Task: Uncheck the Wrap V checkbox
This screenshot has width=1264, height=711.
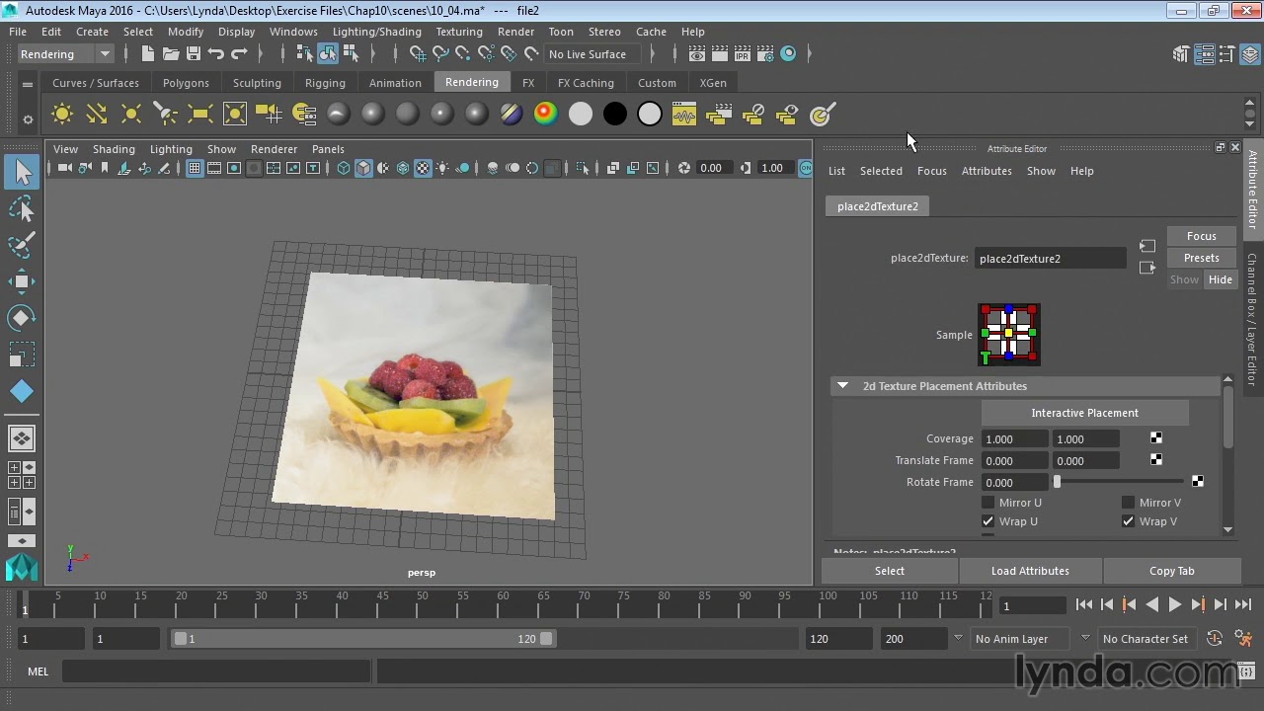Action: tap(1128, 521)
